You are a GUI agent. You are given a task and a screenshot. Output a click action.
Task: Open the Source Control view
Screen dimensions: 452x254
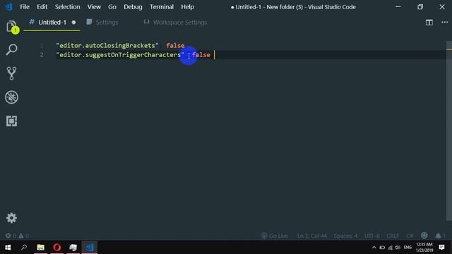tap(11, 73)
